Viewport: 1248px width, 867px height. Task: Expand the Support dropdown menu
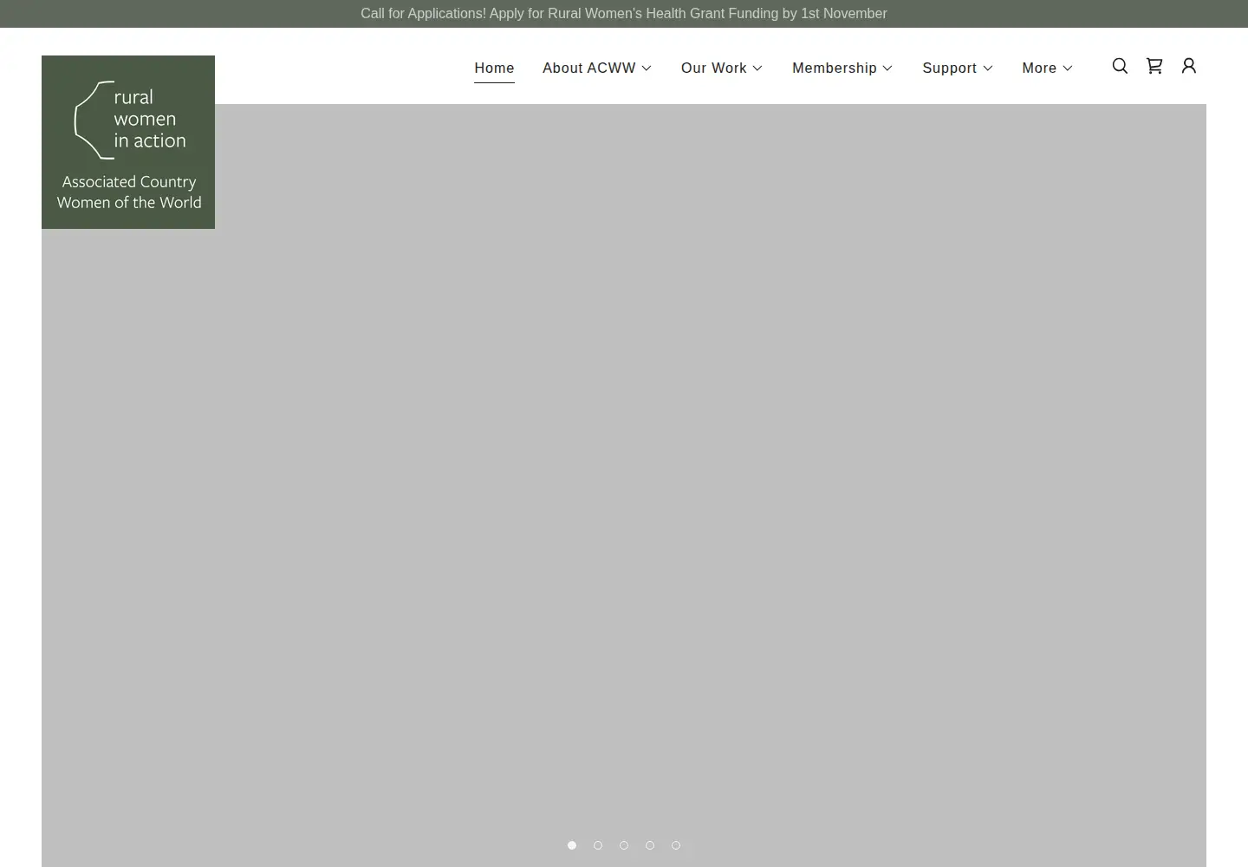click(958, 68)
